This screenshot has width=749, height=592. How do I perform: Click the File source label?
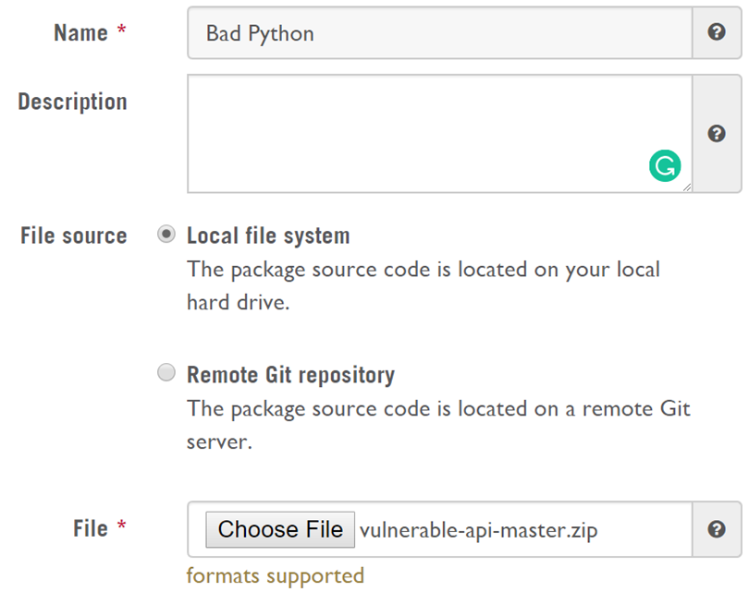click(74, 236)
